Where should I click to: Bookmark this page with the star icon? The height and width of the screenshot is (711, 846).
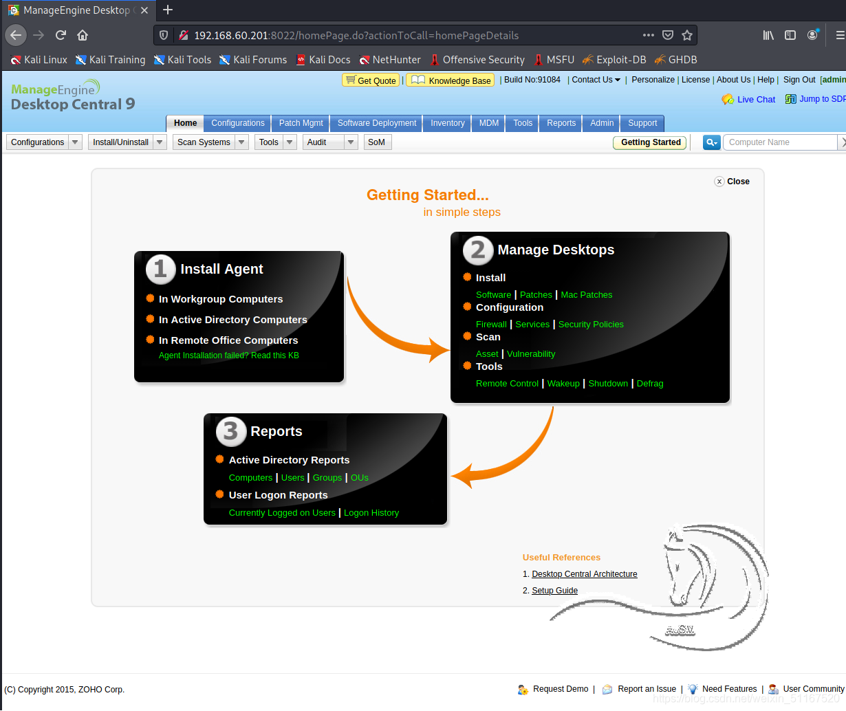686,35
